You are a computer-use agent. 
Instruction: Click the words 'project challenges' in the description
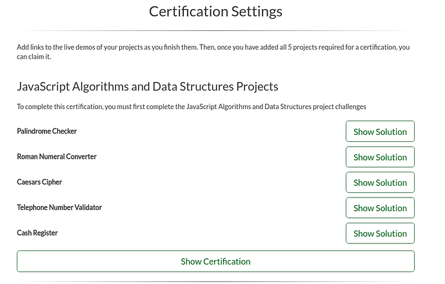(338, 107)
